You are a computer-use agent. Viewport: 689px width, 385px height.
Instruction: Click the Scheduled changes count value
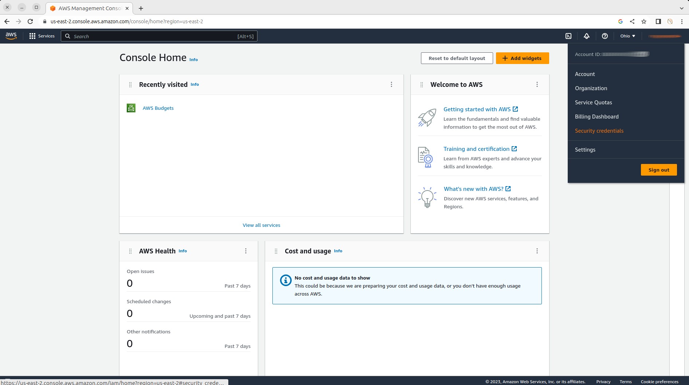130,314
